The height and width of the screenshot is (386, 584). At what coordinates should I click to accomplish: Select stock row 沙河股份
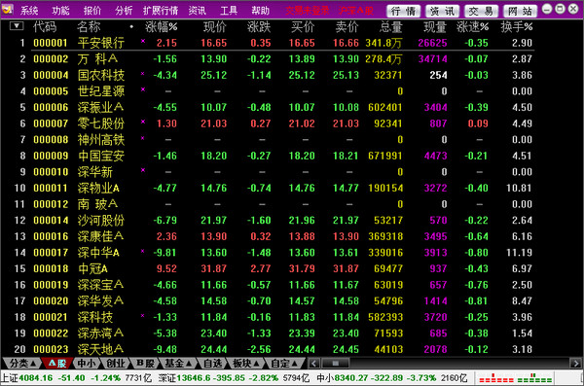(274, 221)
